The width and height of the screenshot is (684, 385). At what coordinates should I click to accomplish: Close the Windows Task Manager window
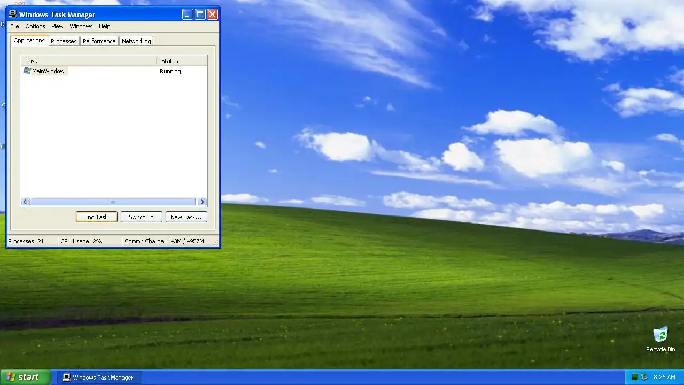click(x=212, y=14)
